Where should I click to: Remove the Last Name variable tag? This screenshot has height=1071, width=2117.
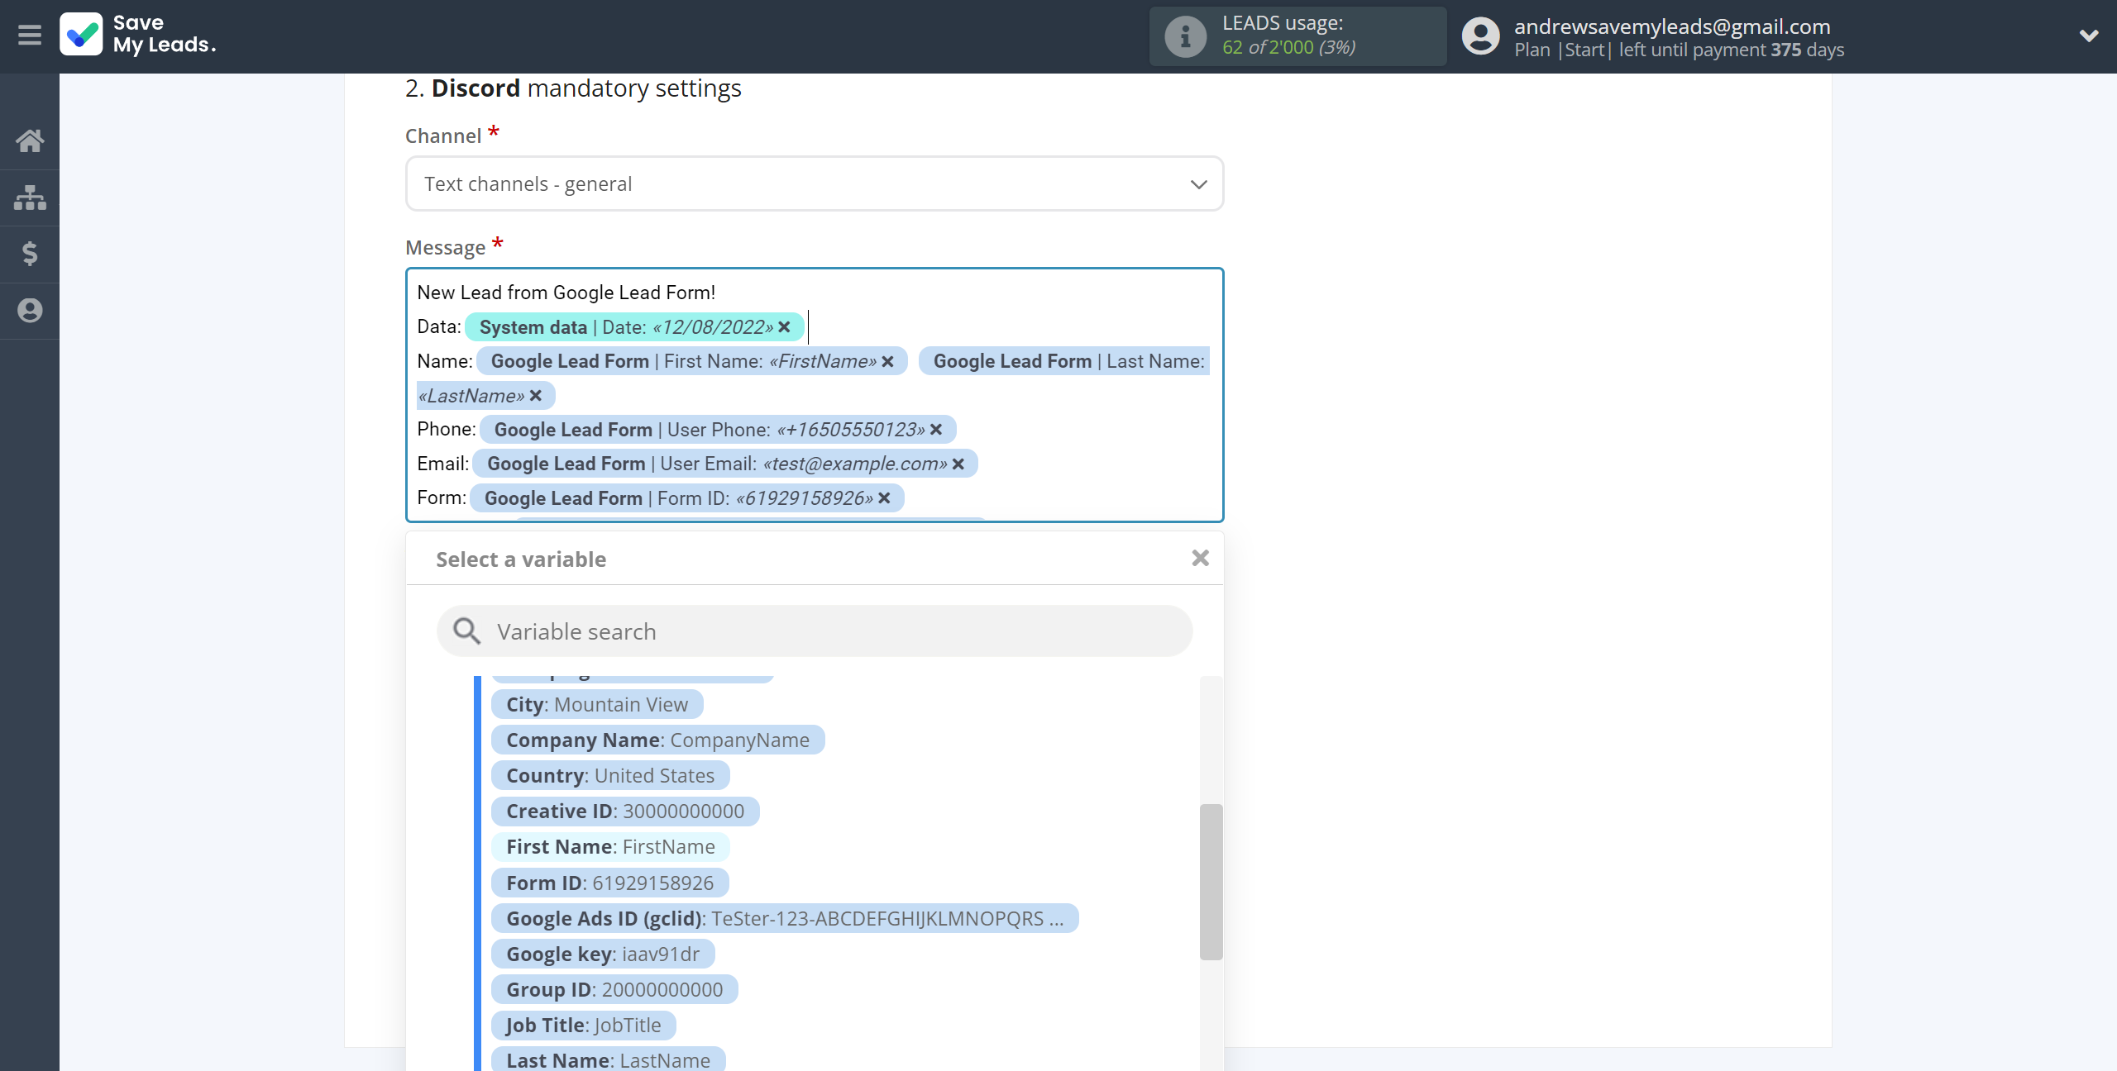click(x=536, y=396)
